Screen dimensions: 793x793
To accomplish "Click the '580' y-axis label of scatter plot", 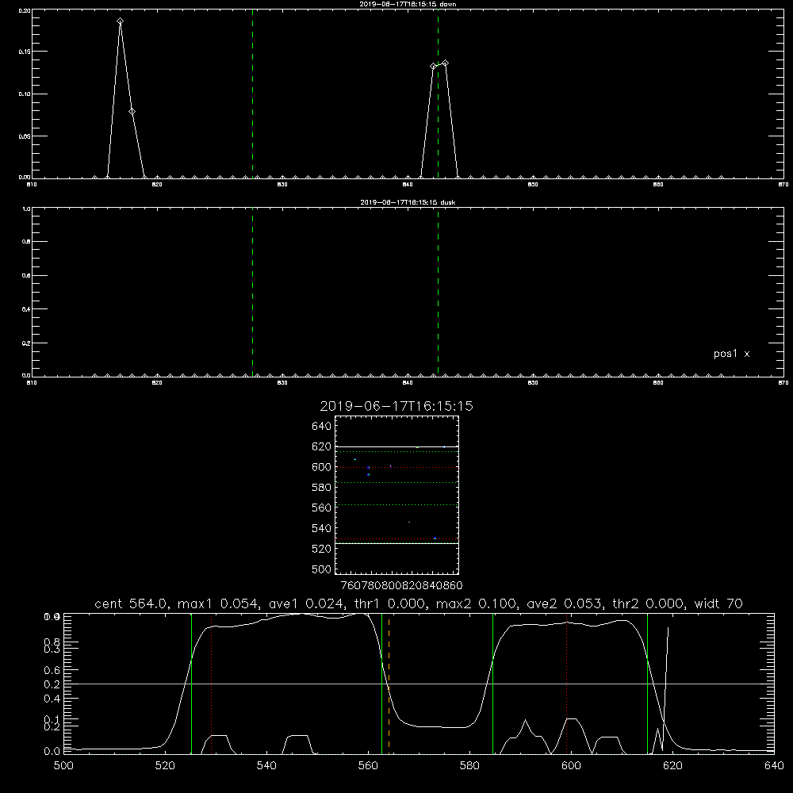I will tap(322, 488).
